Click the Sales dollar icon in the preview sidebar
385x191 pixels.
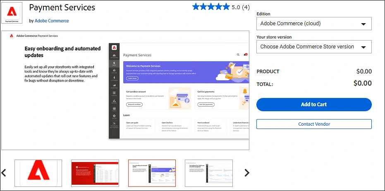click(114, 64)
